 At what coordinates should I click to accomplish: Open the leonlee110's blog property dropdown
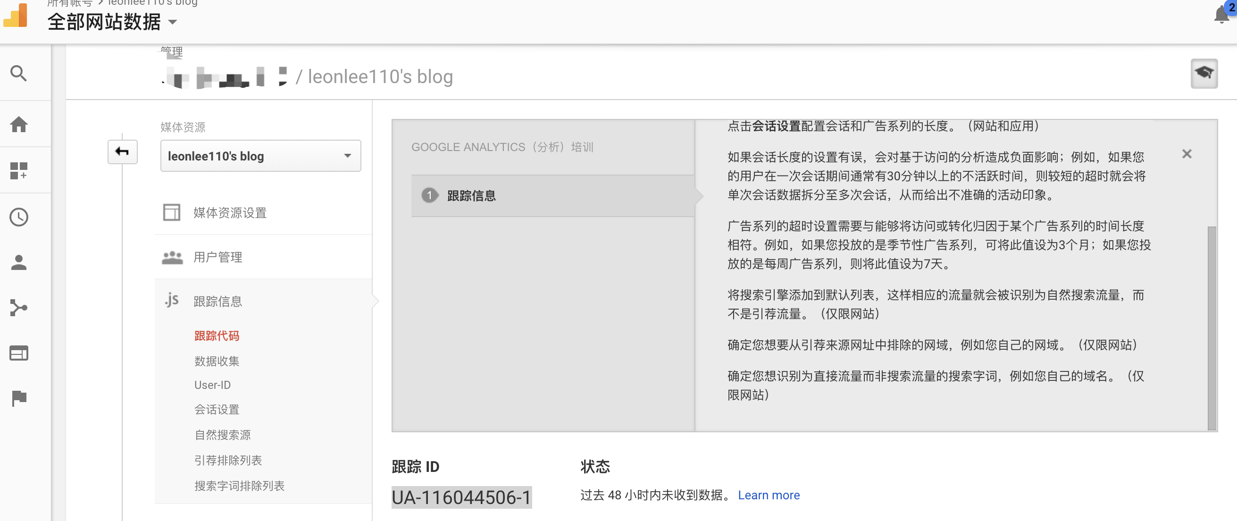[260, 156]
